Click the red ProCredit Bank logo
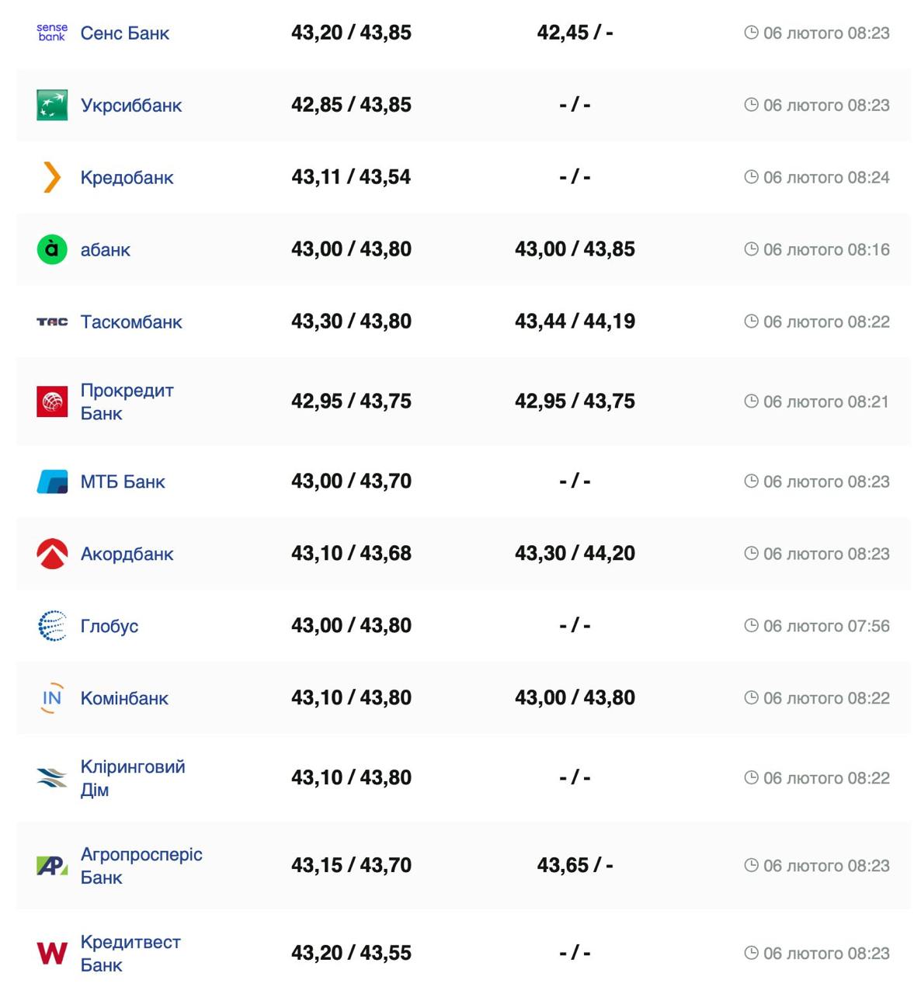914x994 pixels. click(x=52, y=401)
